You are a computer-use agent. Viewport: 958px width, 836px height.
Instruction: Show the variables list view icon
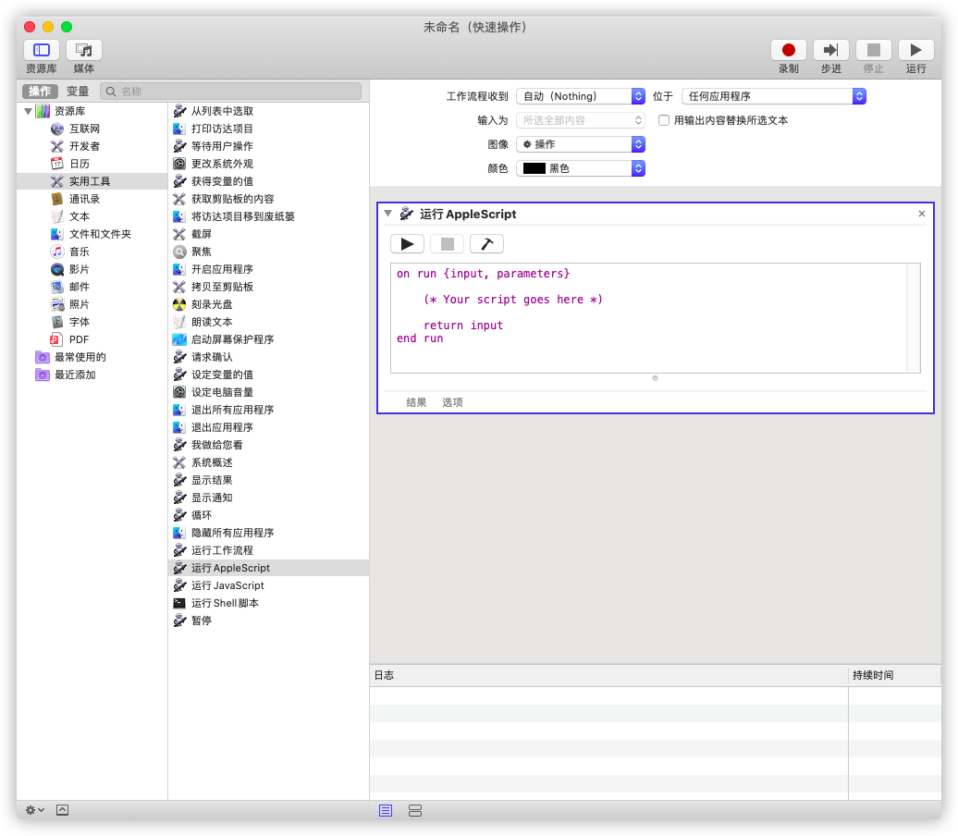click(415, 811)
